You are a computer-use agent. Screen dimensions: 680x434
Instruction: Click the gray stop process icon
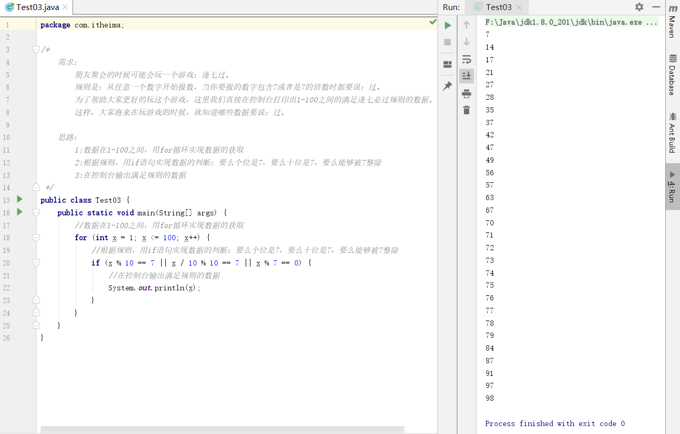[447, 42]
